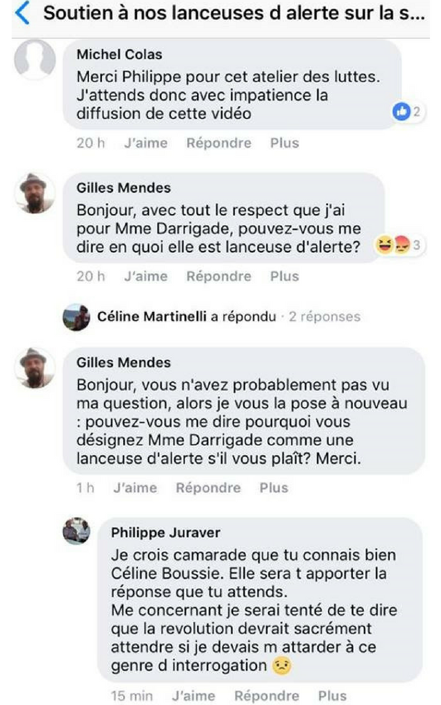Like Gilles Mendes's 20 h comment
Viewport: 441px width, 705px height.
[x=146, y=276]
